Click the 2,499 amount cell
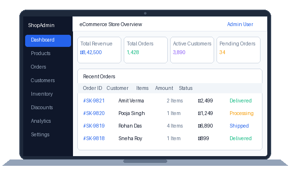 click(x=205, y=101)
